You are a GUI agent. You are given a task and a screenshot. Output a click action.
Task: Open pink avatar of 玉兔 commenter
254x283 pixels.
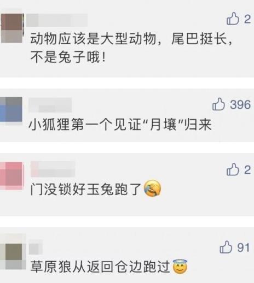[x=12, y=176]
